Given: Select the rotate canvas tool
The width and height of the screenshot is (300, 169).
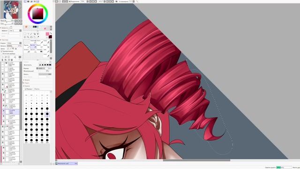Looking at the screenshot, I should point(31,37).
